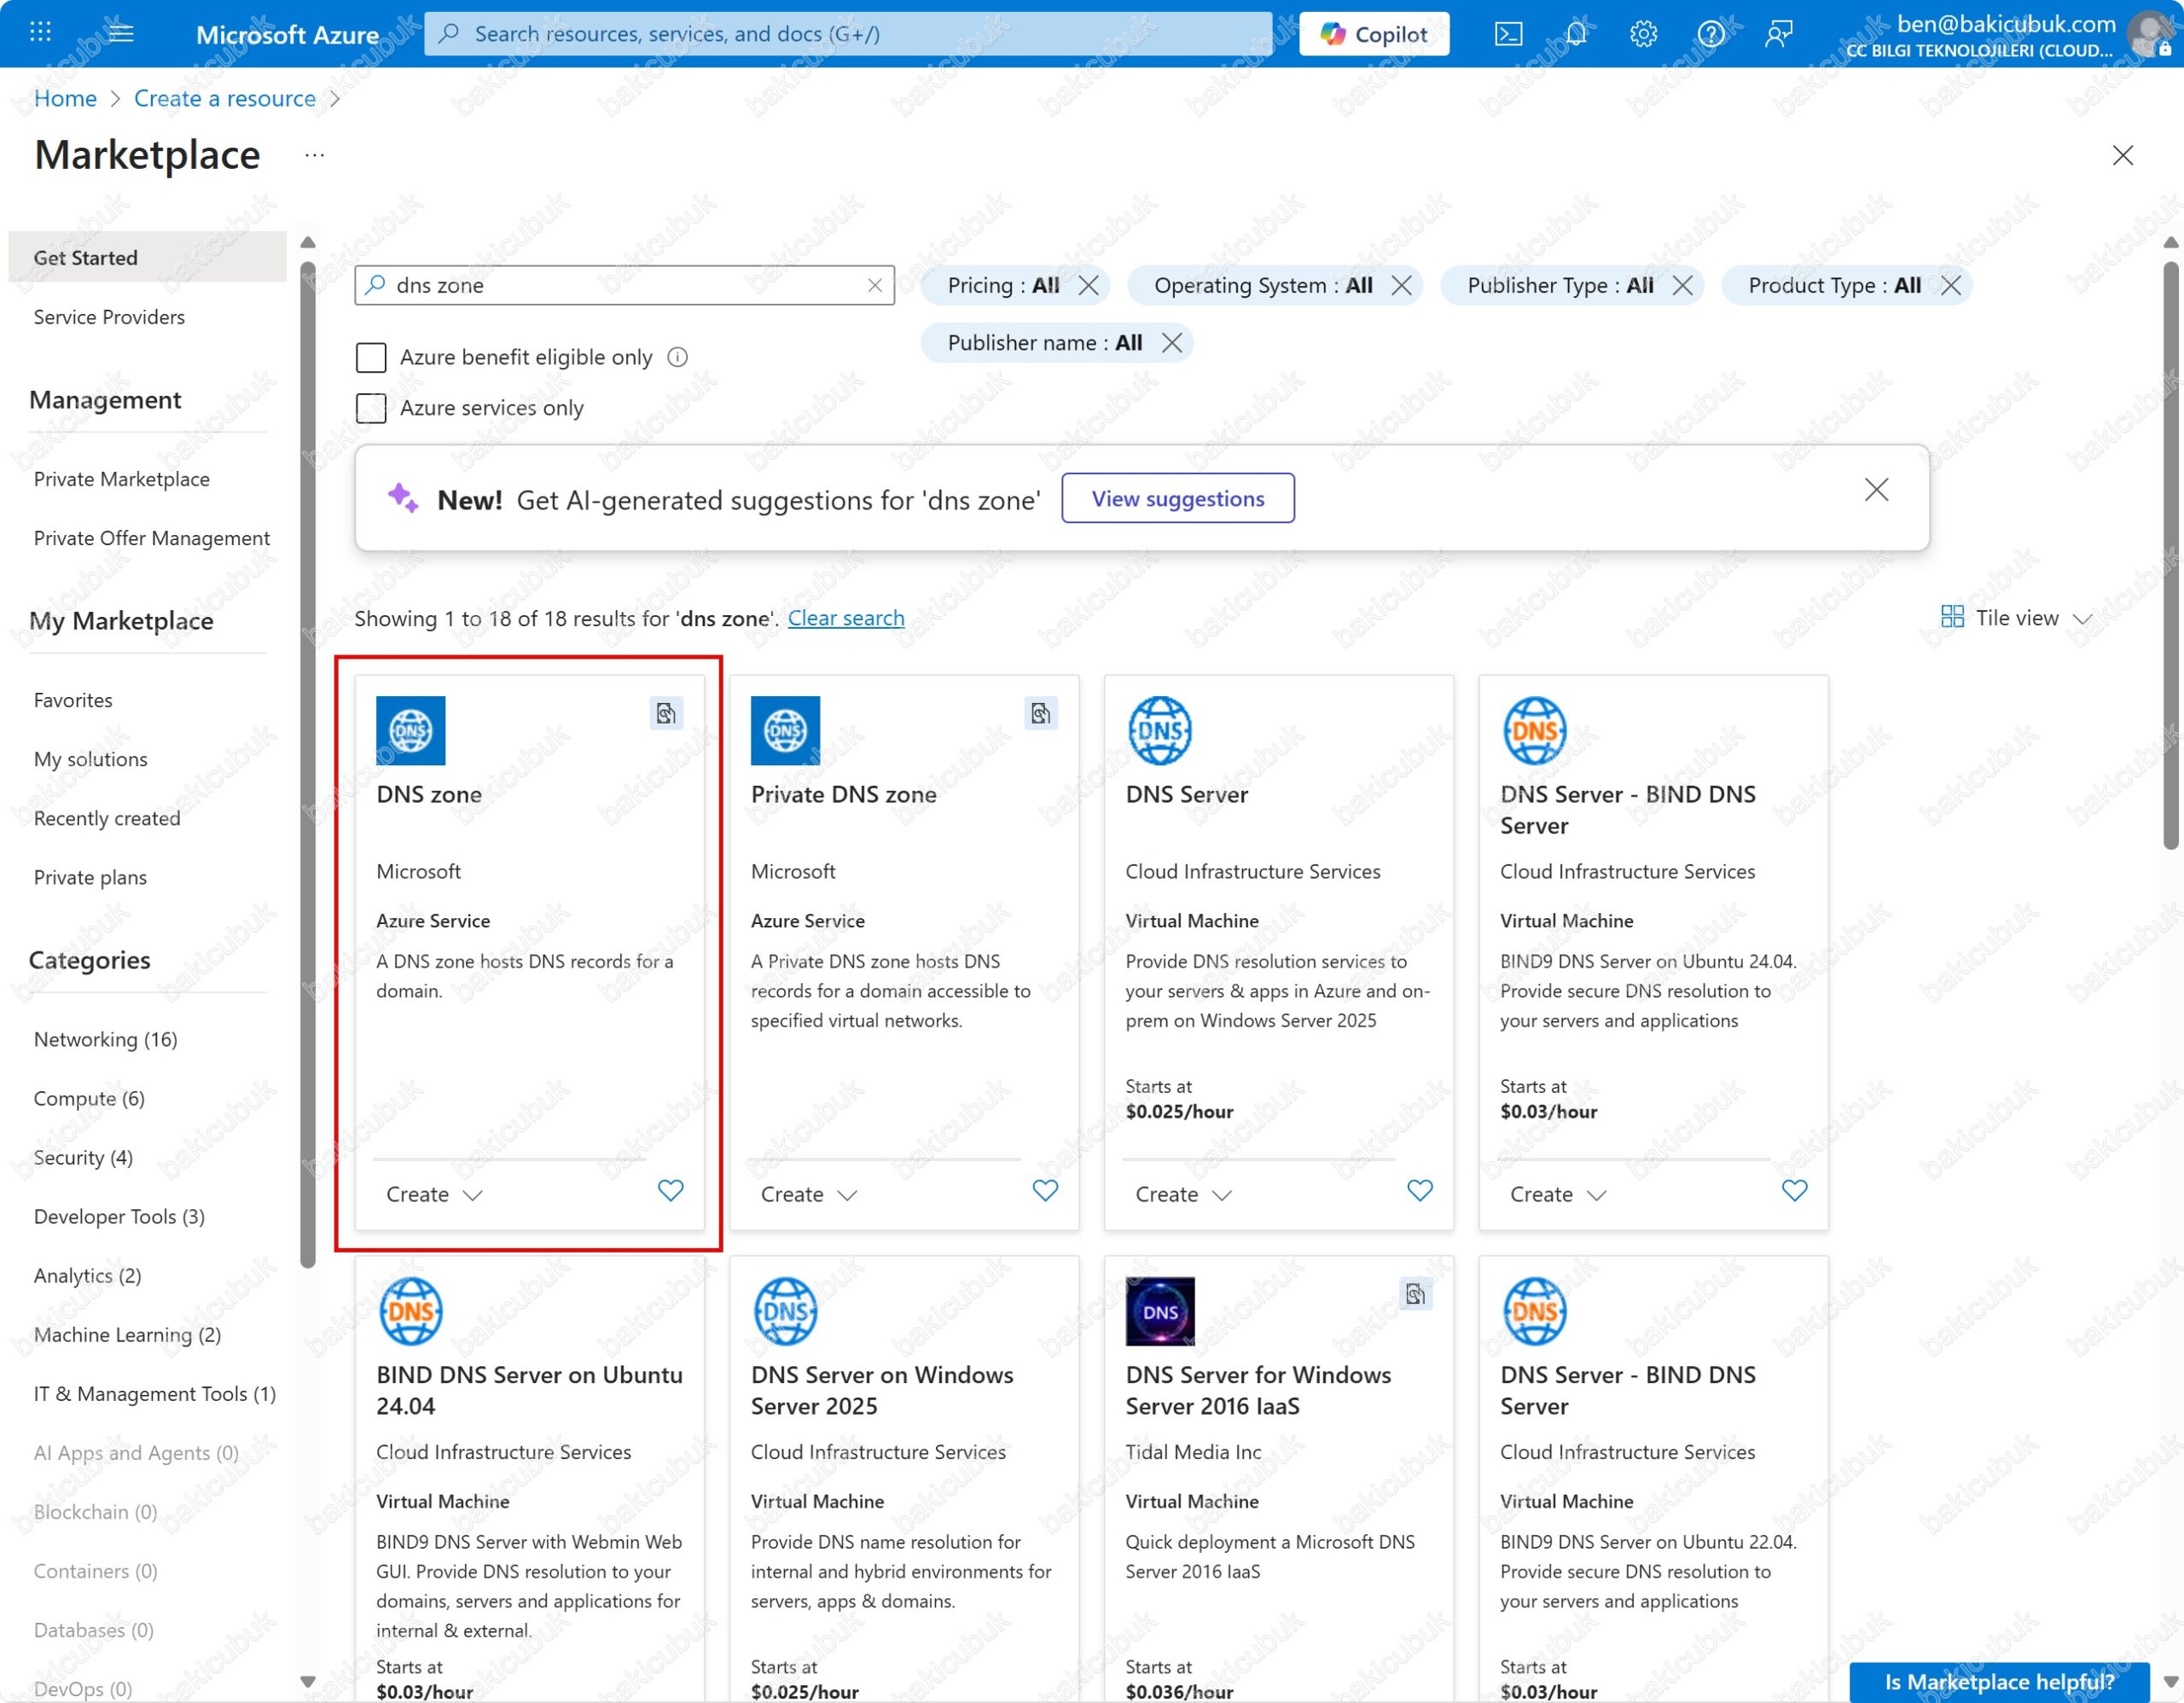Open the Cloud Shell icon
The image size is (2184, 1703).
coord(1507,34)
